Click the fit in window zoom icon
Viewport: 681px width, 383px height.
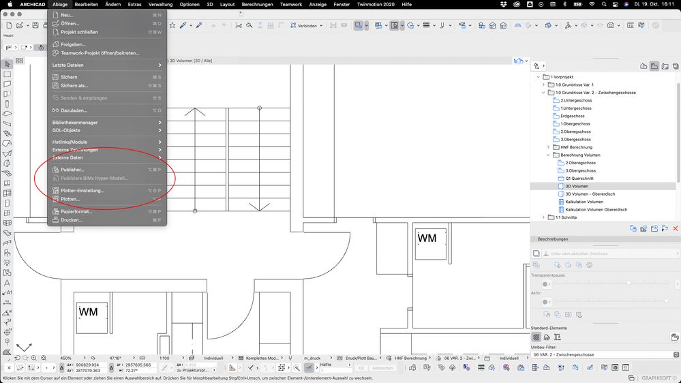(44, 358)
